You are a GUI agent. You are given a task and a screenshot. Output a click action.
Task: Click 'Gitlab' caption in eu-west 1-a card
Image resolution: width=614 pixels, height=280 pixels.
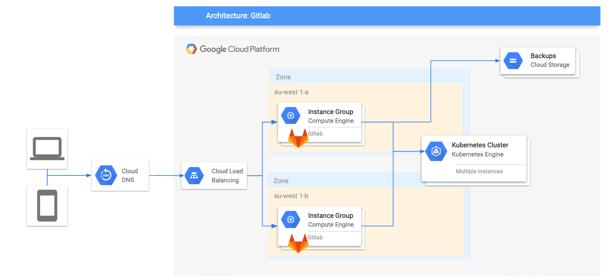click(x=315, y=133)
